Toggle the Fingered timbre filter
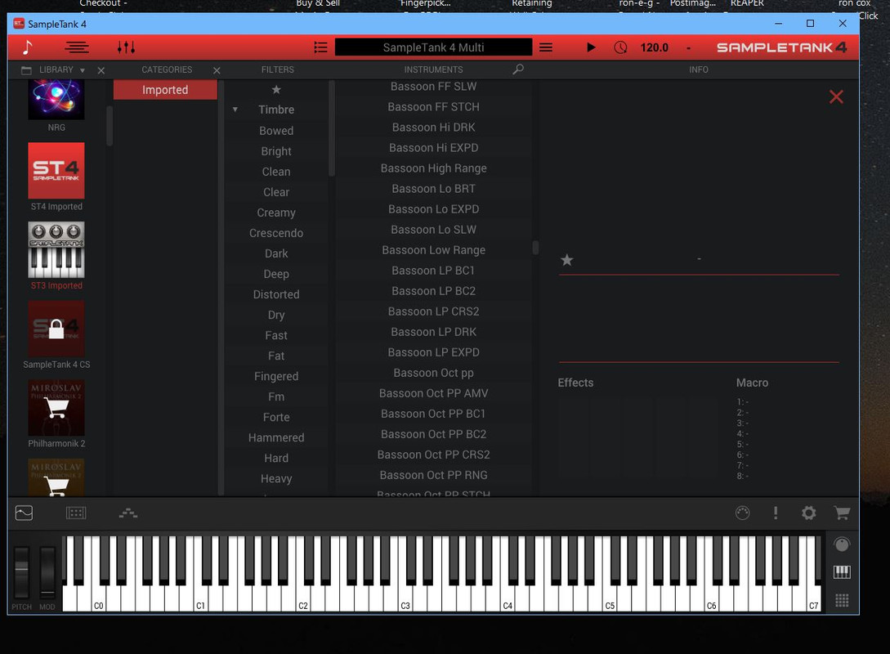Viewport: 890px width, 654px height. pyautogui.click(x=276, y=376)
